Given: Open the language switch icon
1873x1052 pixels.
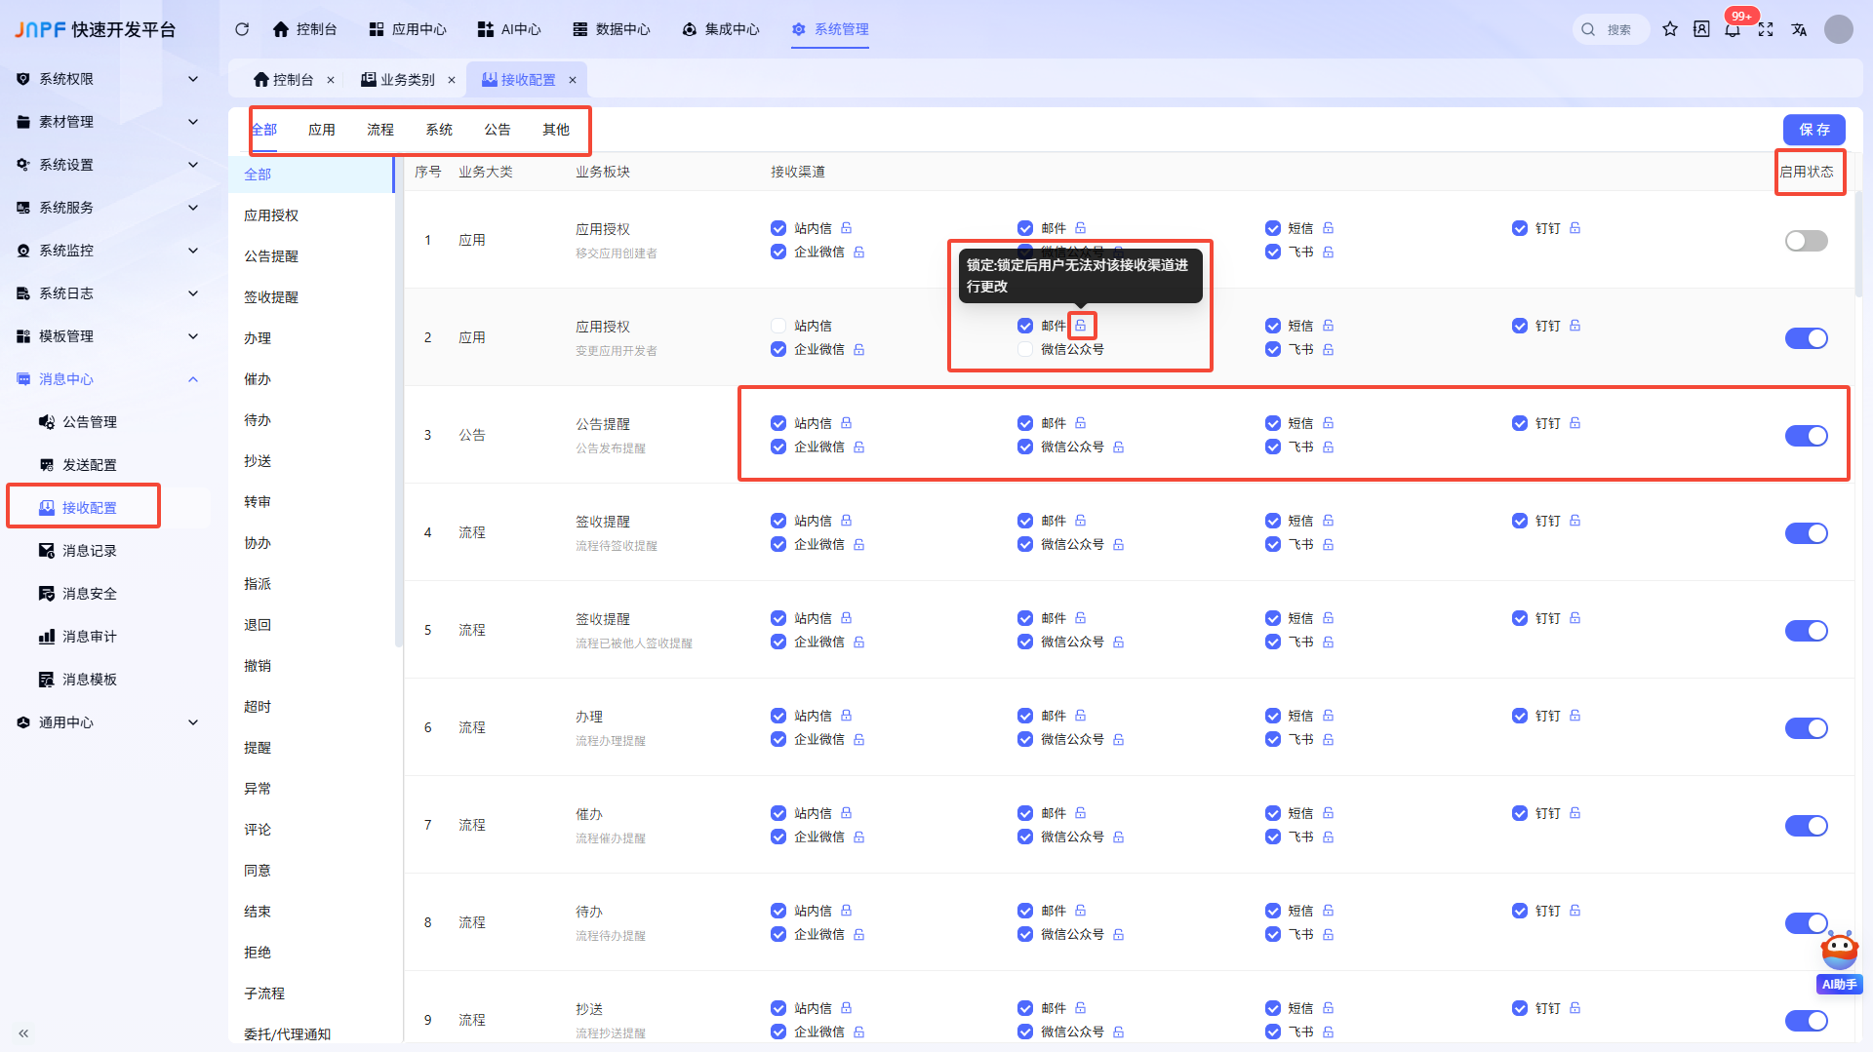Looking at the screenshot, I should [x=1799, y=29].
